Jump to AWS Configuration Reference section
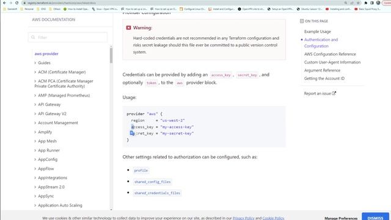 click(x=330, y=54)
